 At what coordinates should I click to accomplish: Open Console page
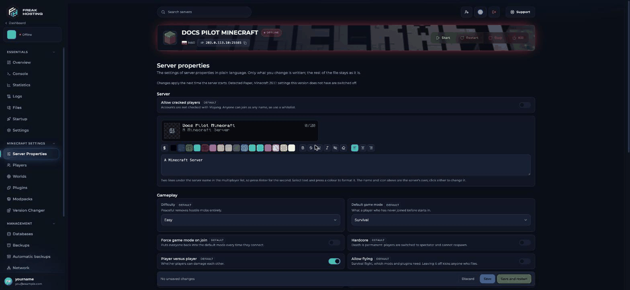pyautogui.click(x=31, y=74)
